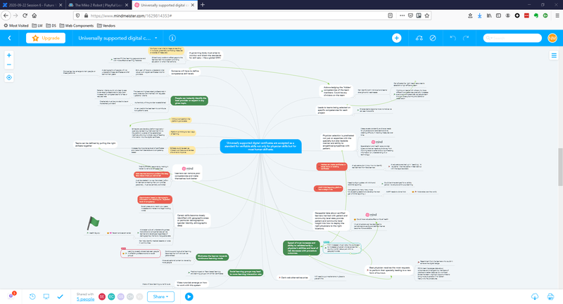Viewport: 563px width, 304px height.
Task: Open the "5 people" shared link
Action: [87, 300]
